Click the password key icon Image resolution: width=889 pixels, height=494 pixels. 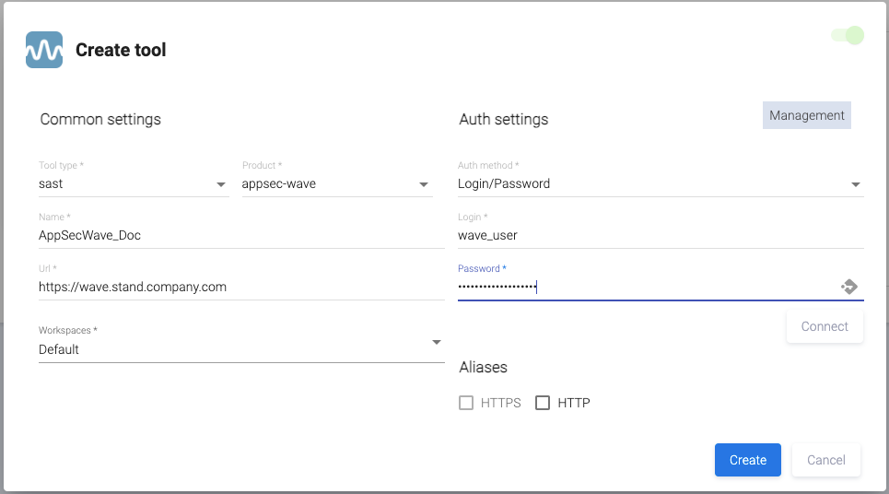pyautogui.click(x=849, y=287)
